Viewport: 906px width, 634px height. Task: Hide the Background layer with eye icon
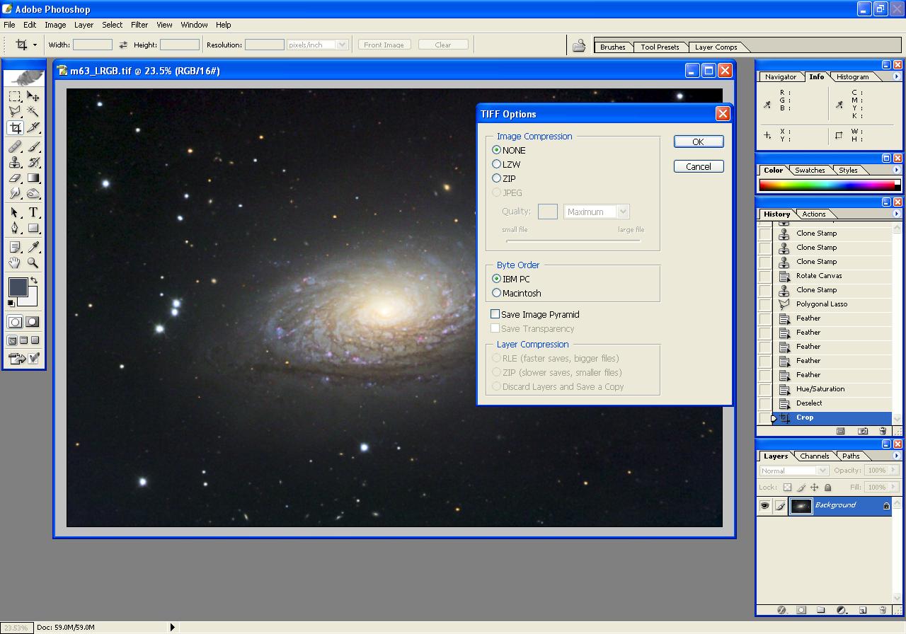pyautogui.click(x=764, y=505)
